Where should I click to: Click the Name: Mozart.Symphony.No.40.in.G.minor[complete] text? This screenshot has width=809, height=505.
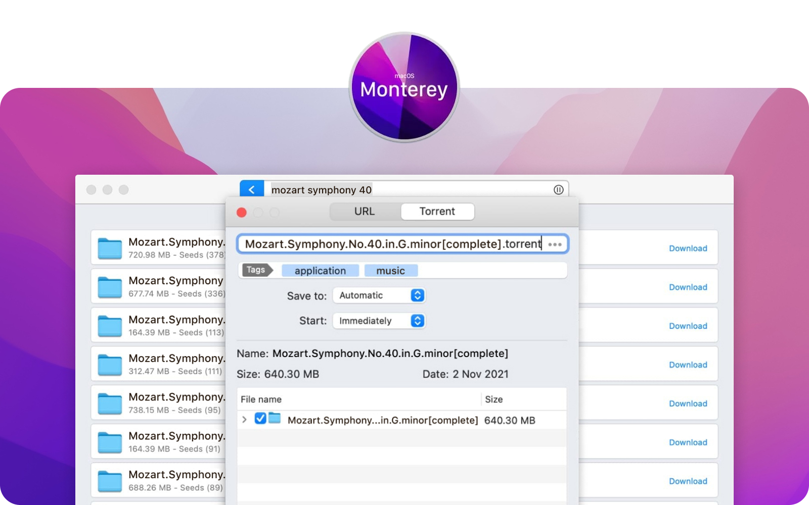(373, 353)
